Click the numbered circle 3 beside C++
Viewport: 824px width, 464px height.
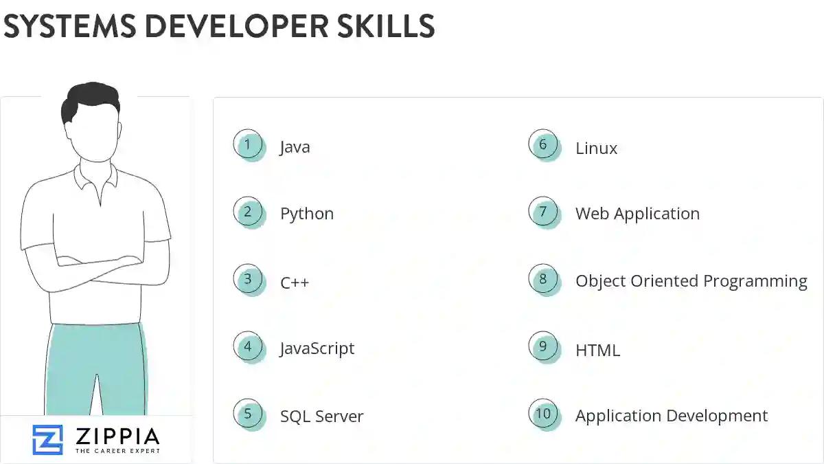249,279
